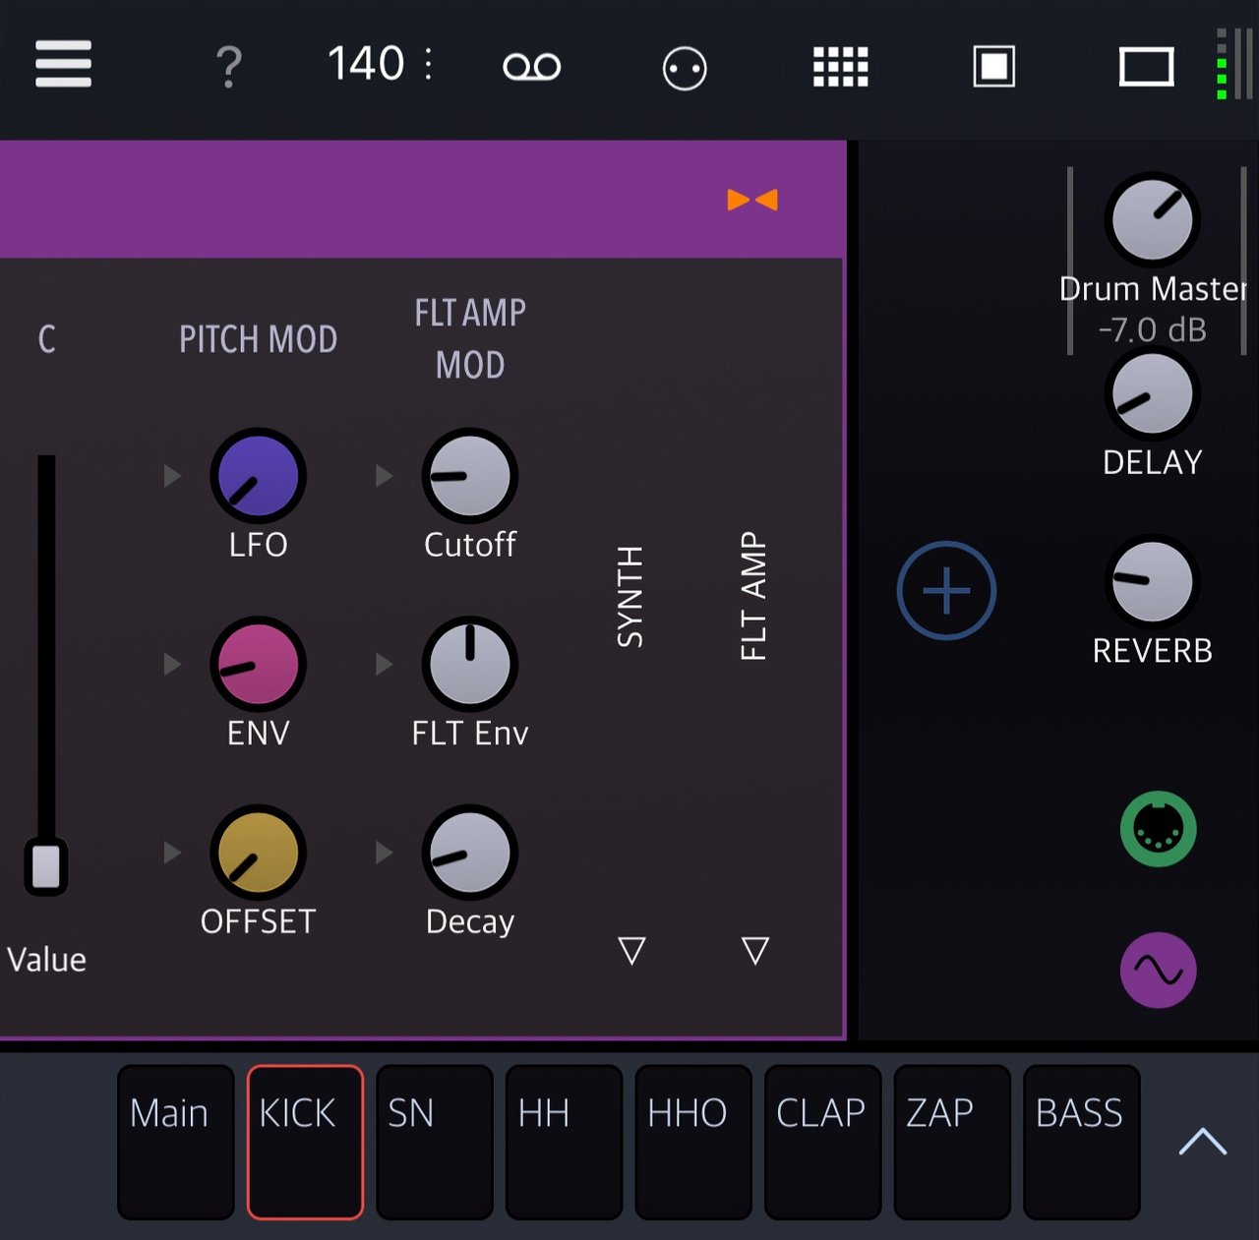Image resolution: width=1259 pixels, height=1240 pixels.
Task: Select the SN tab
Action: tap(435, 1142)
